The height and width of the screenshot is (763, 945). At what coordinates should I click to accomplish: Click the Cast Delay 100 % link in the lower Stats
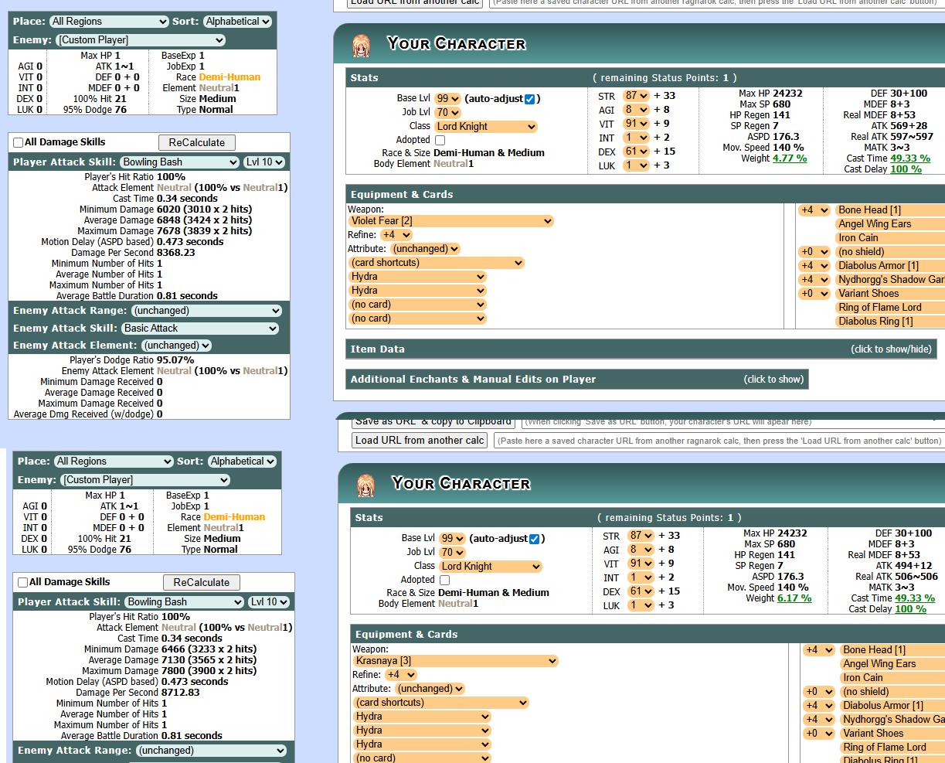[910, 609]
